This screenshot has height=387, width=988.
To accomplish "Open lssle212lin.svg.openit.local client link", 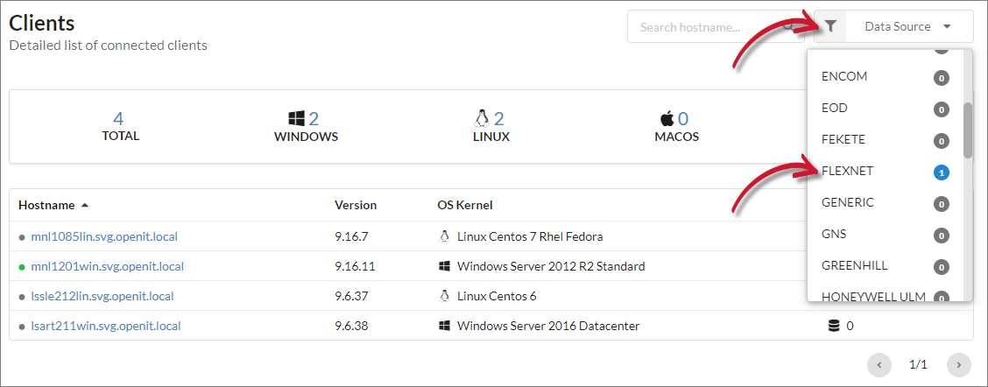I will coord(102,296).
